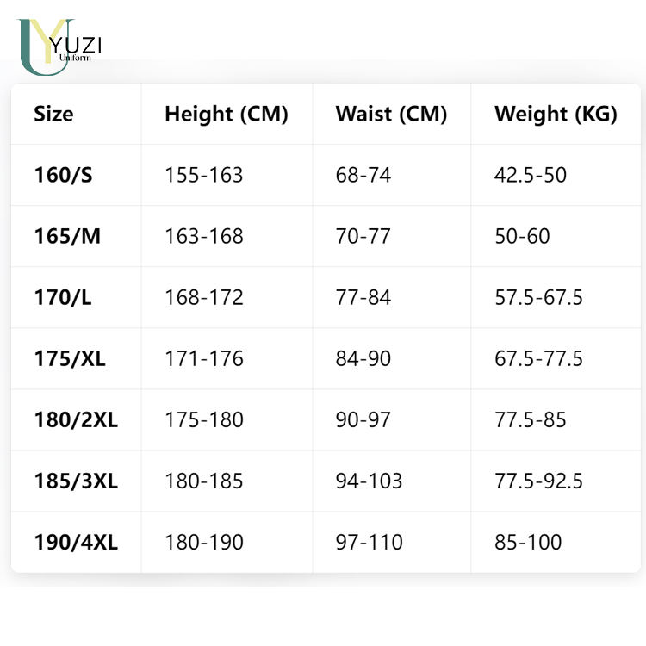Select the 170/L size row label
Image resolution: width=646 pixels, height=646 pixels.
click(x=63, y=297)
